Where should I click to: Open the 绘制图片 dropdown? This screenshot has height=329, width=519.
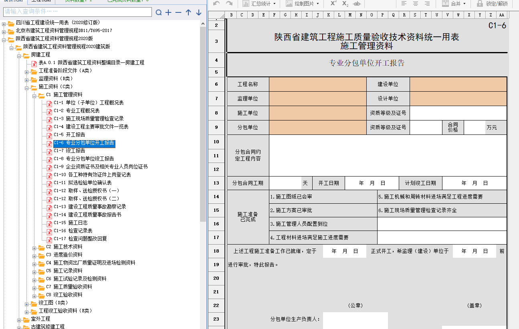click(x=303, y=4)
